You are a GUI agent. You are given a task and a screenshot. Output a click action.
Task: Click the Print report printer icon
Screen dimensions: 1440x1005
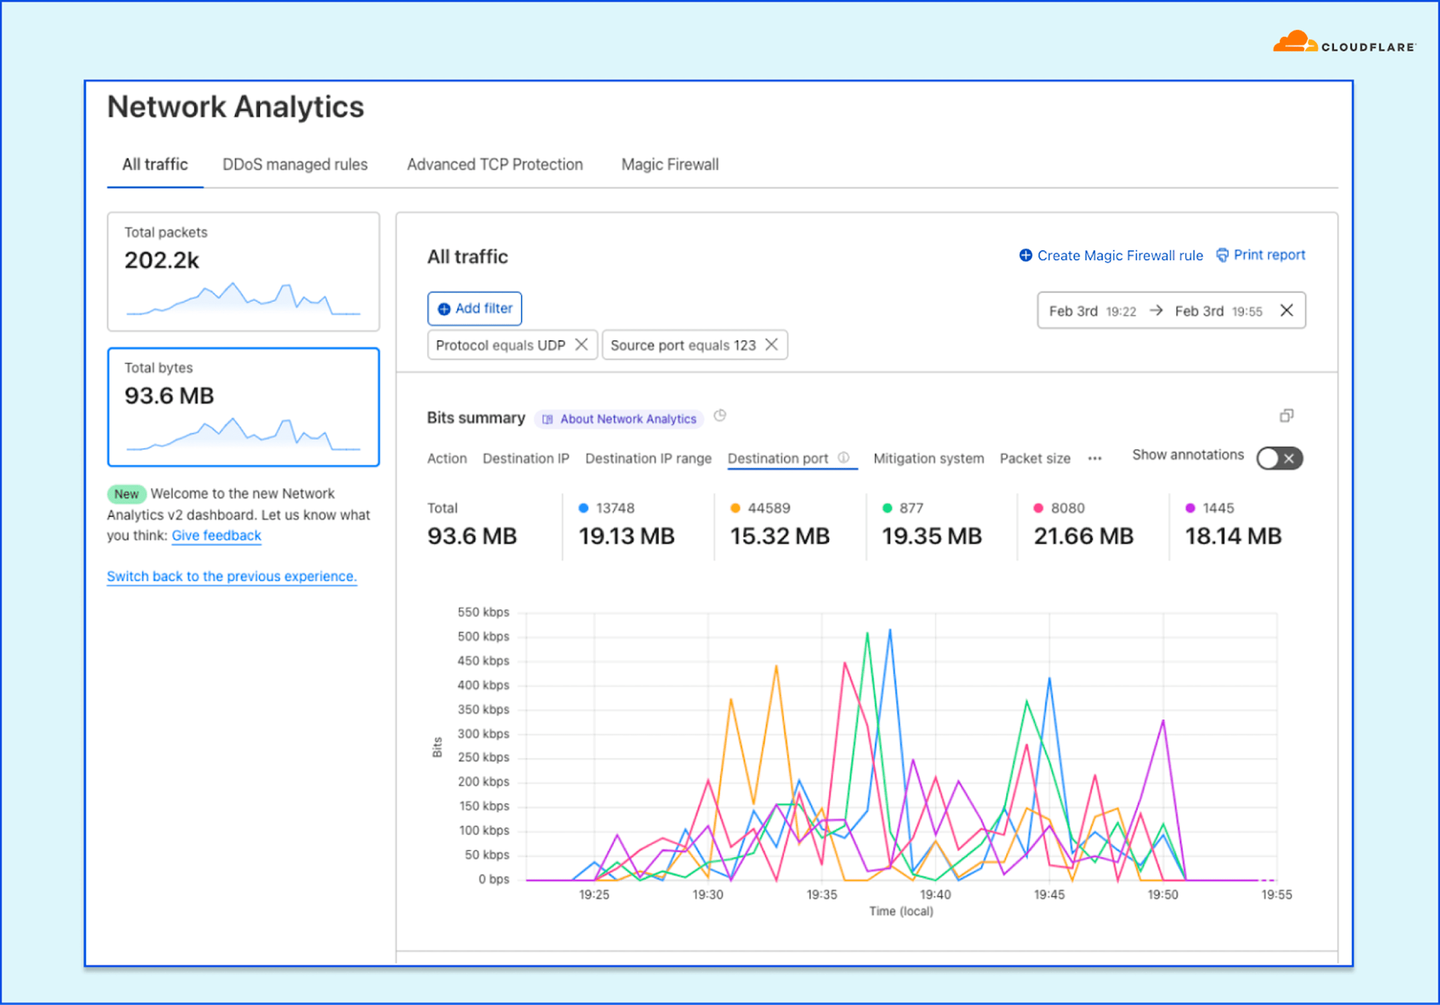point(1223,255)
